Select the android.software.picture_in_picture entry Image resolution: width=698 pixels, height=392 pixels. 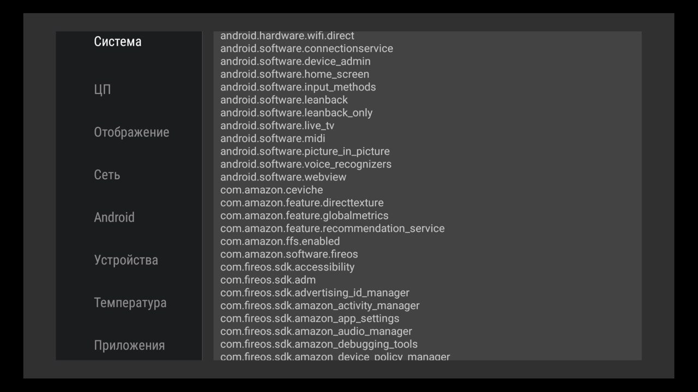point(305,151)
